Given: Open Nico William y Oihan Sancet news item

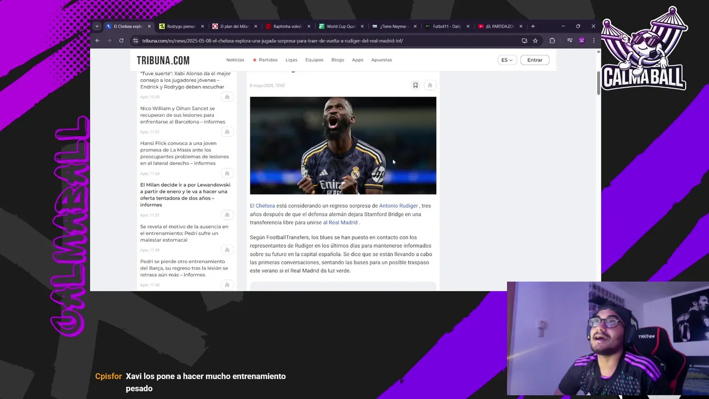Looking at the screenshot, I should tap(183, 115).
